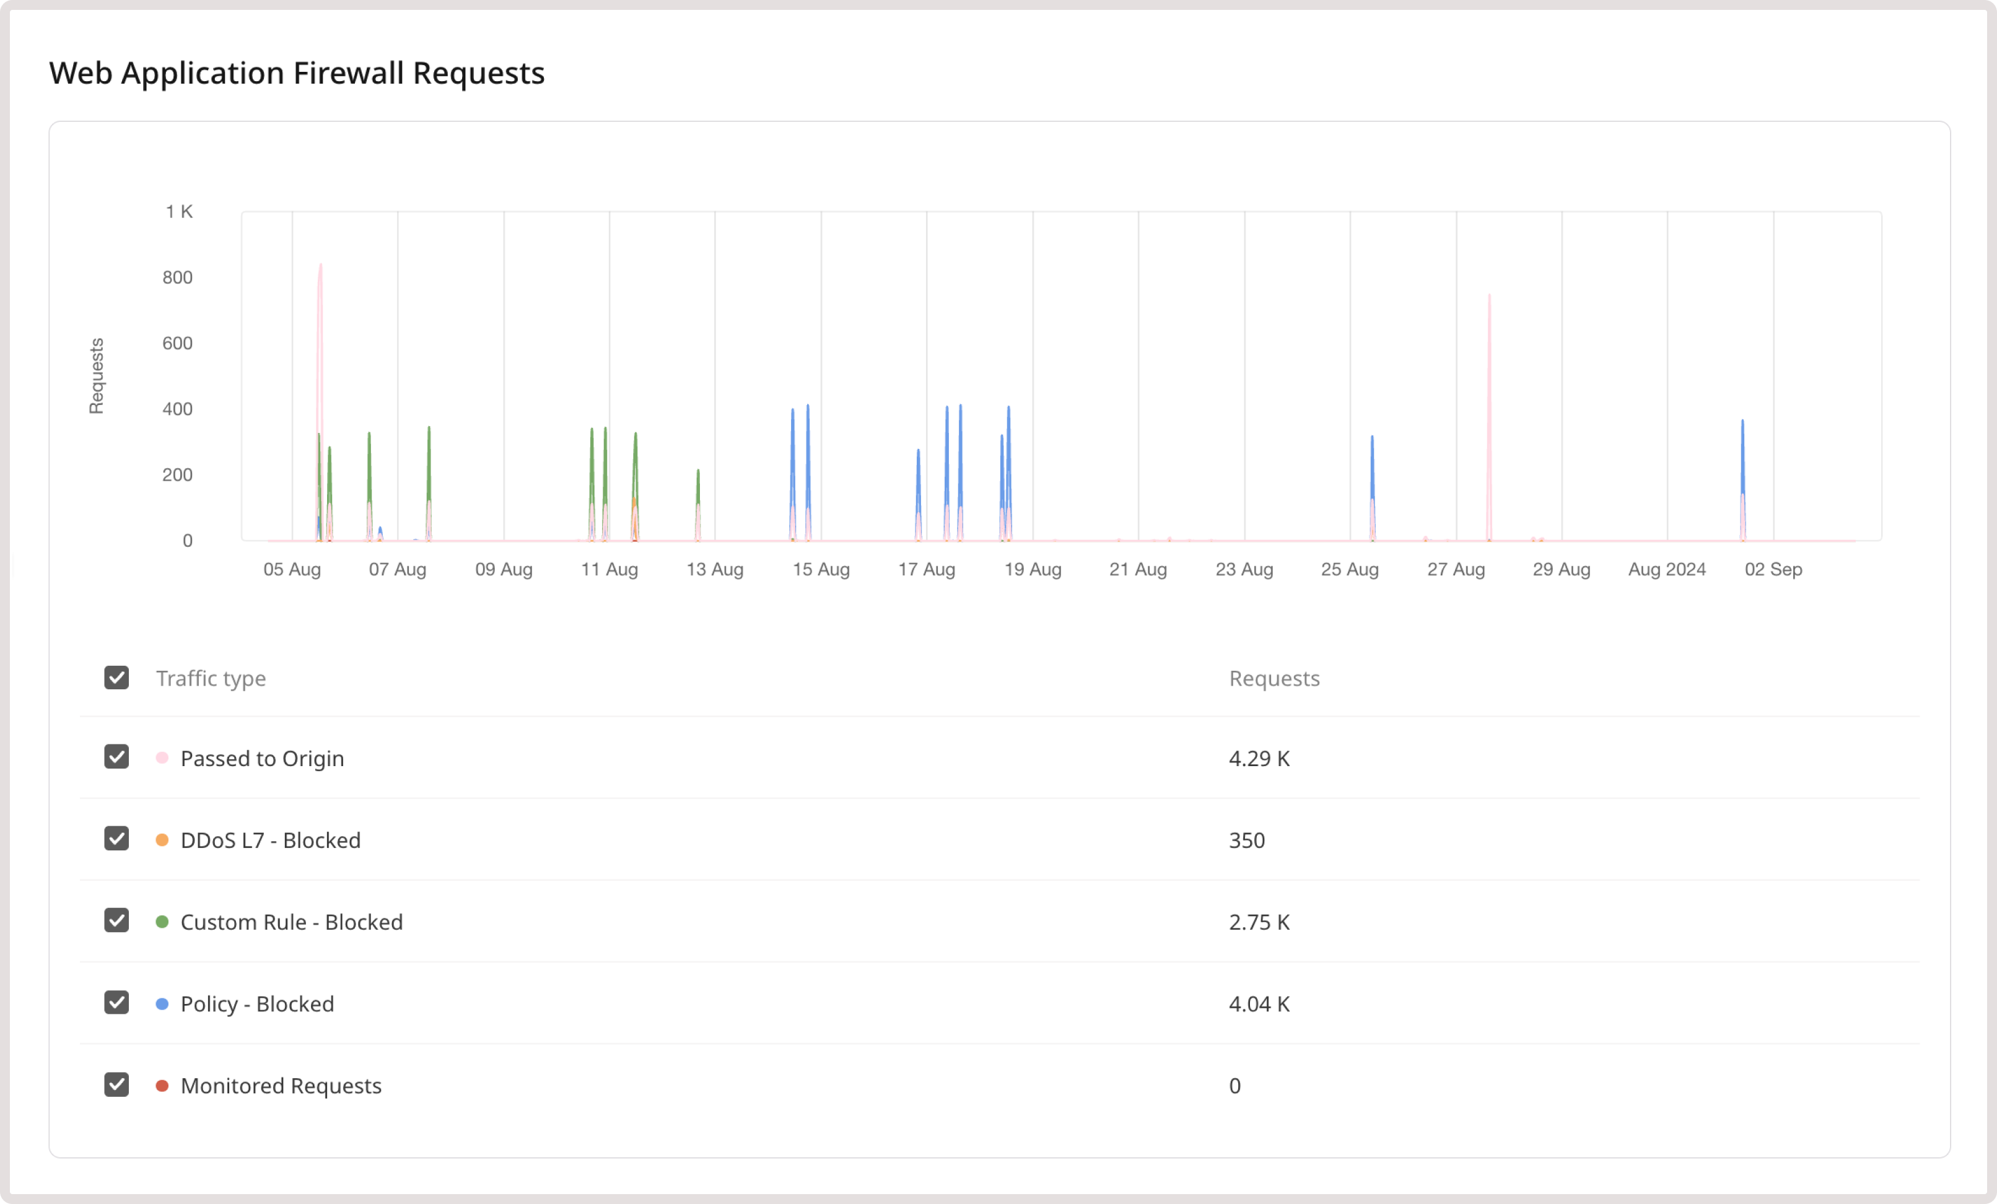Uncheck the DDoS L7 - Blocked checkbox
The width and height of the screenshot is (1997, 1204).
point(116,839)
